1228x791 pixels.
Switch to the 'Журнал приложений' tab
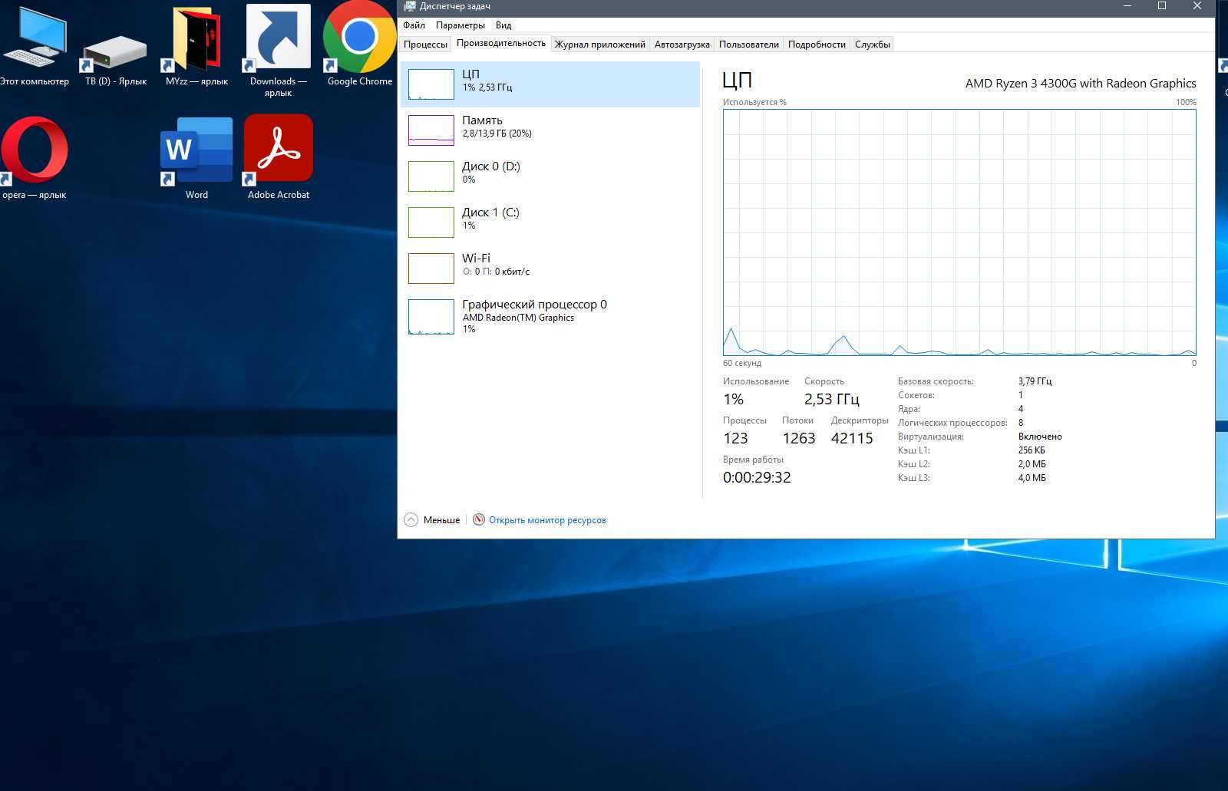pos(600,44)
